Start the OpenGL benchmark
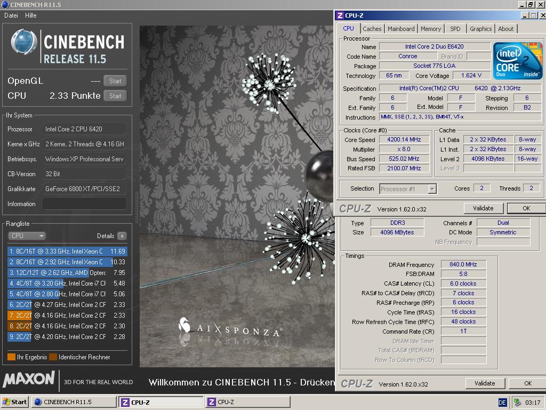This screenshot has width=546, height=410. click(115, 81)
